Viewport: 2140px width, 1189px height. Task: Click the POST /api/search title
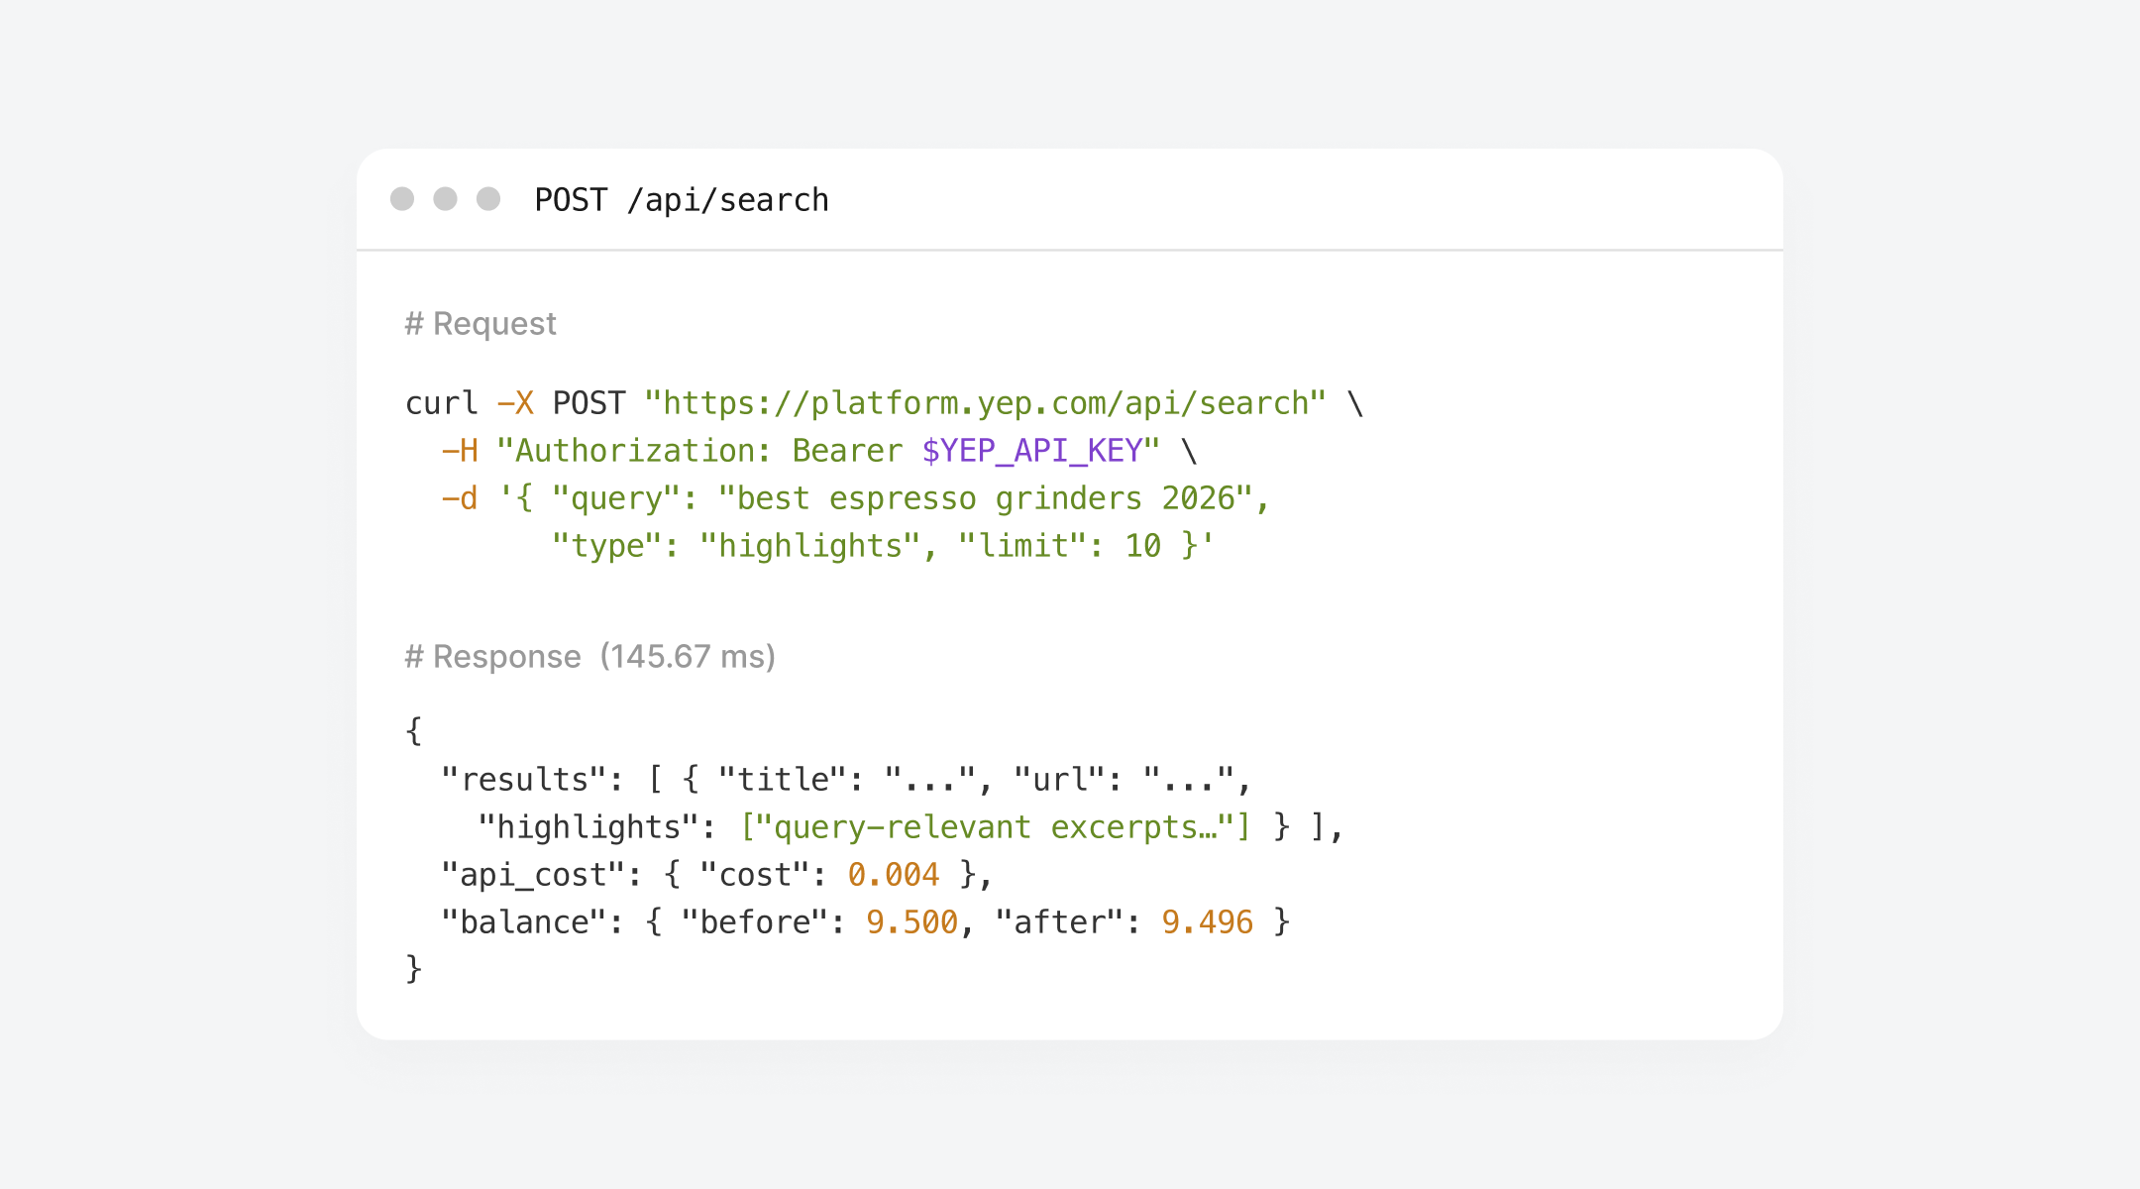click(682, 200)
